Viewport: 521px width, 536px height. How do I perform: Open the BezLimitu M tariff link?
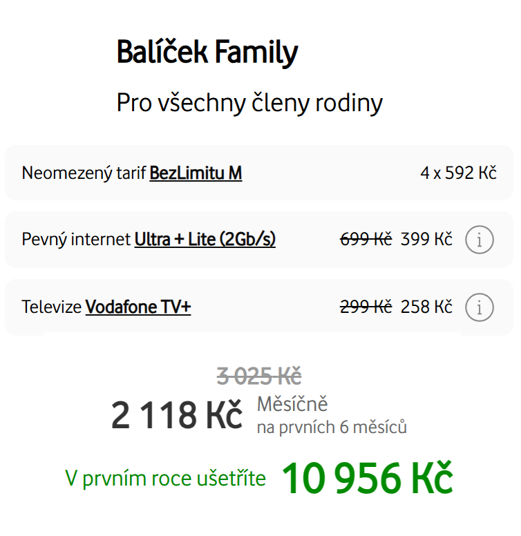pos(196,173)
